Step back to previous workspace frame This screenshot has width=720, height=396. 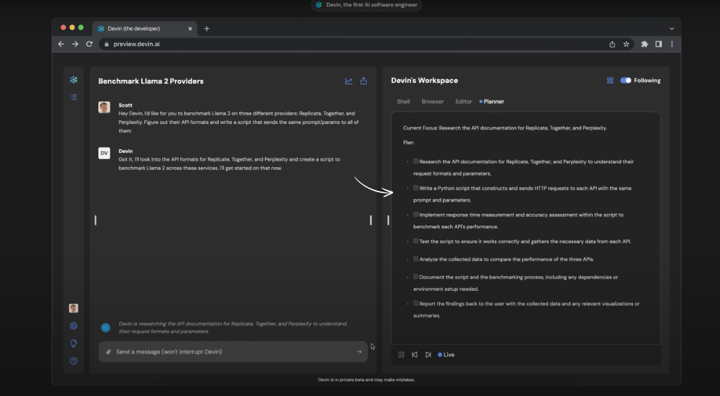click(415, 355)
